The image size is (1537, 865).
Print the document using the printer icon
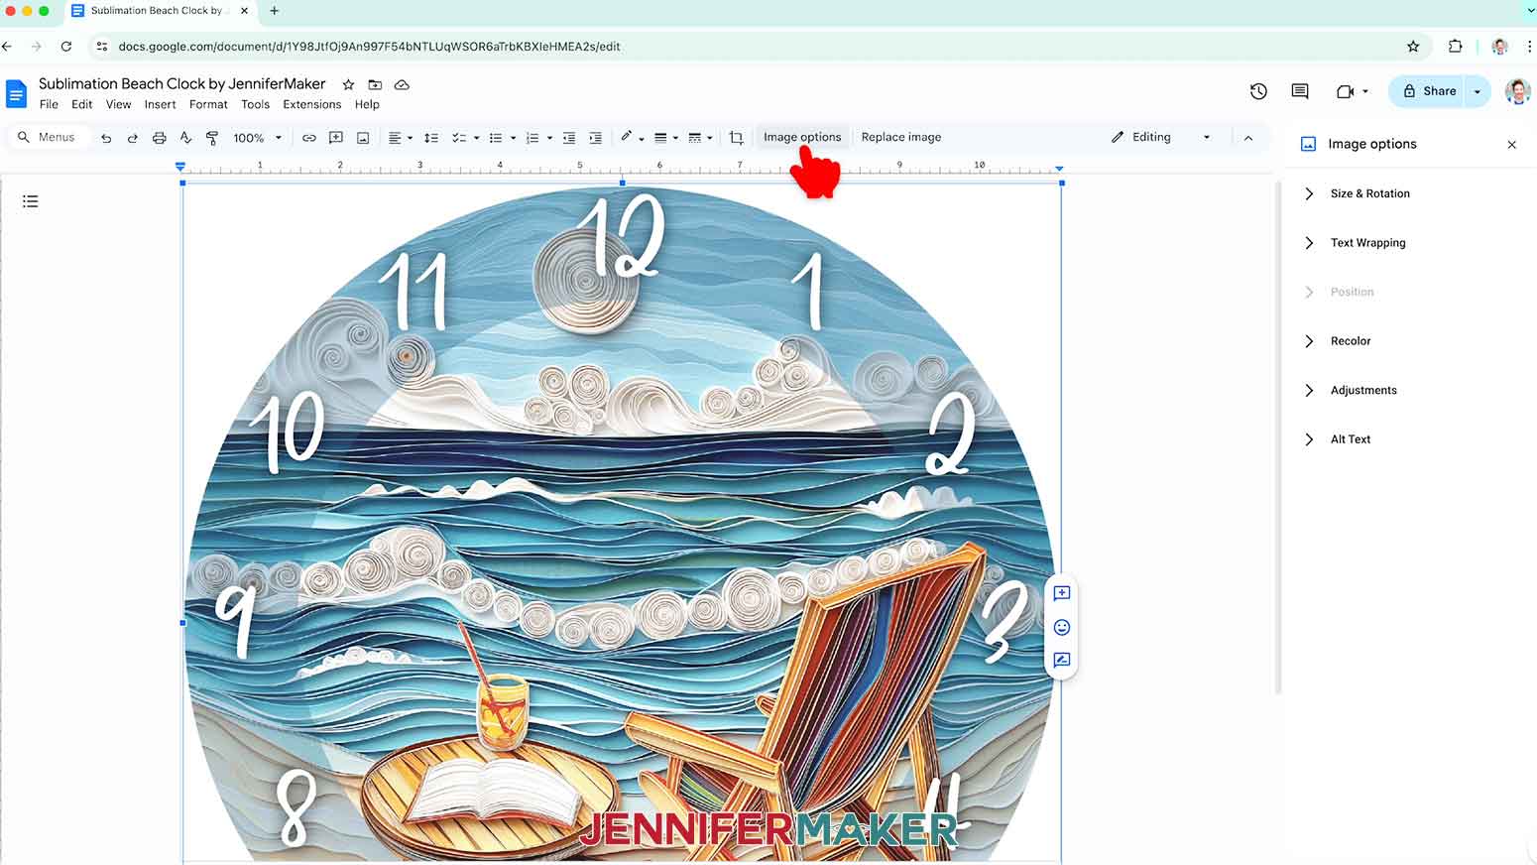(x=159, y=138)
